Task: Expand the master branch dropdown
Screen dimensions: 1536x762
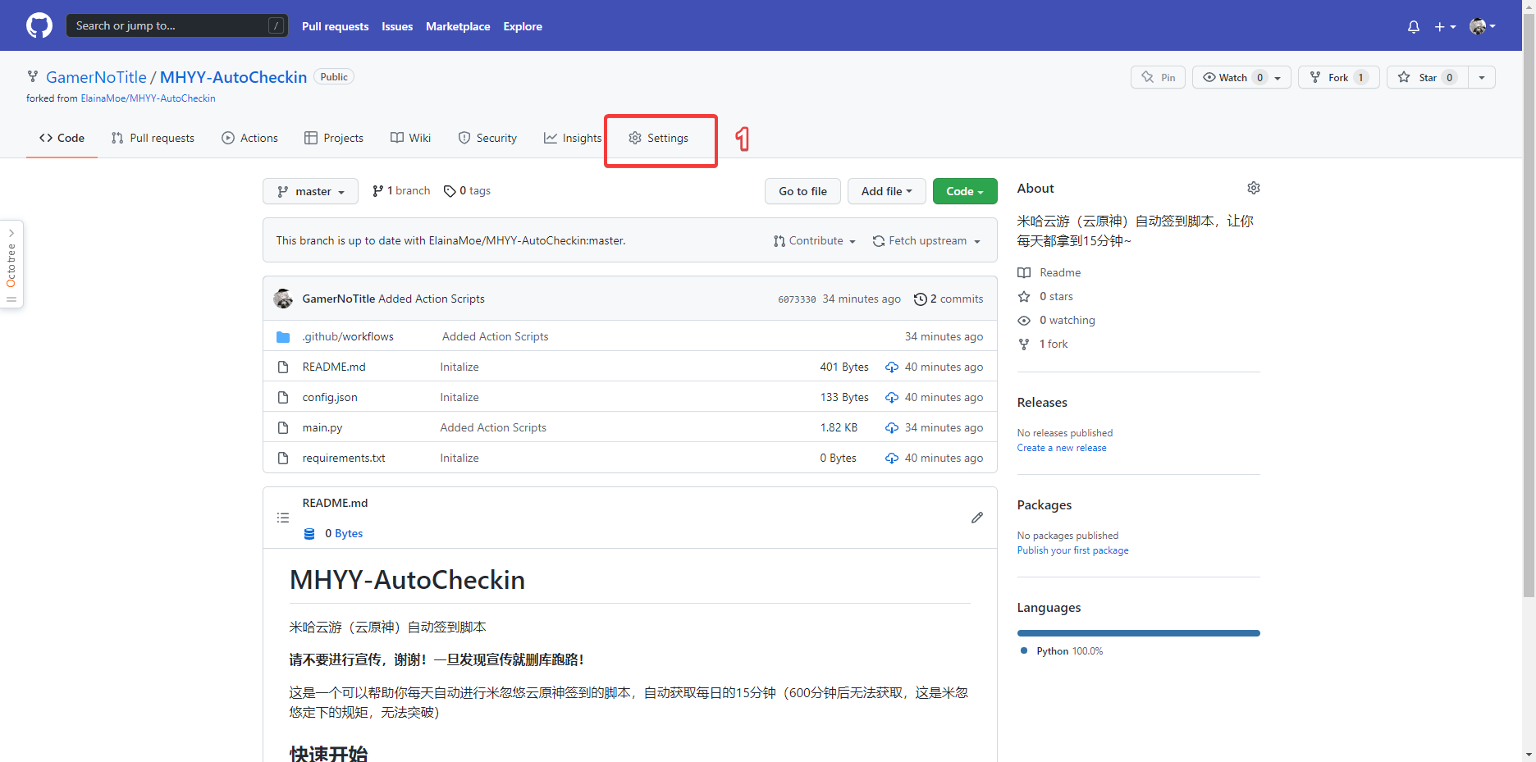Action: [310, 191]
